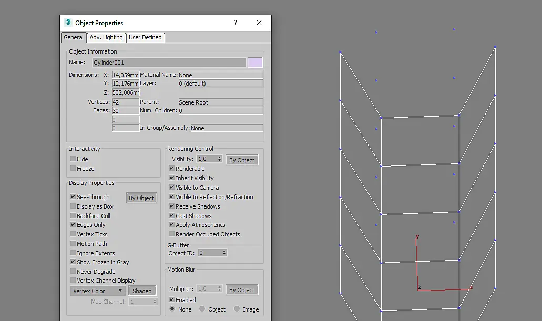The image size is (542, 321).
Task: Uncheck Visible to Reflection/Refraction
Action: tap(172, 196)
